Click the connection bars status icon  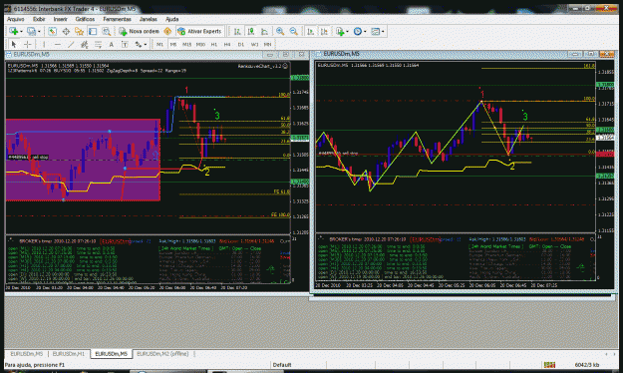click(549, 365)
